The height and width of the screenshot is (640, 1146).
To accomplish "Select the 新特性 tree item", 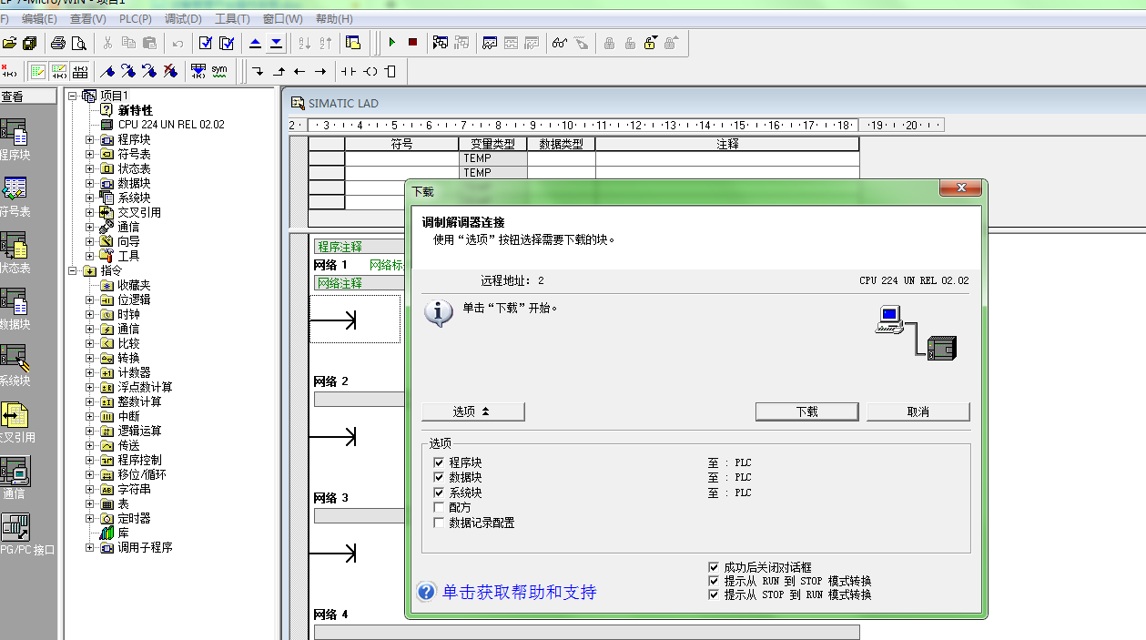I will point(135,110).
